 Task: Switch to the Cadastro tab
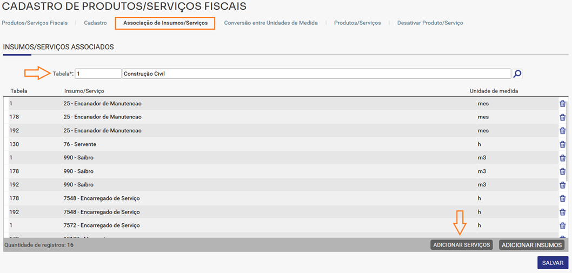coord(95,23)
